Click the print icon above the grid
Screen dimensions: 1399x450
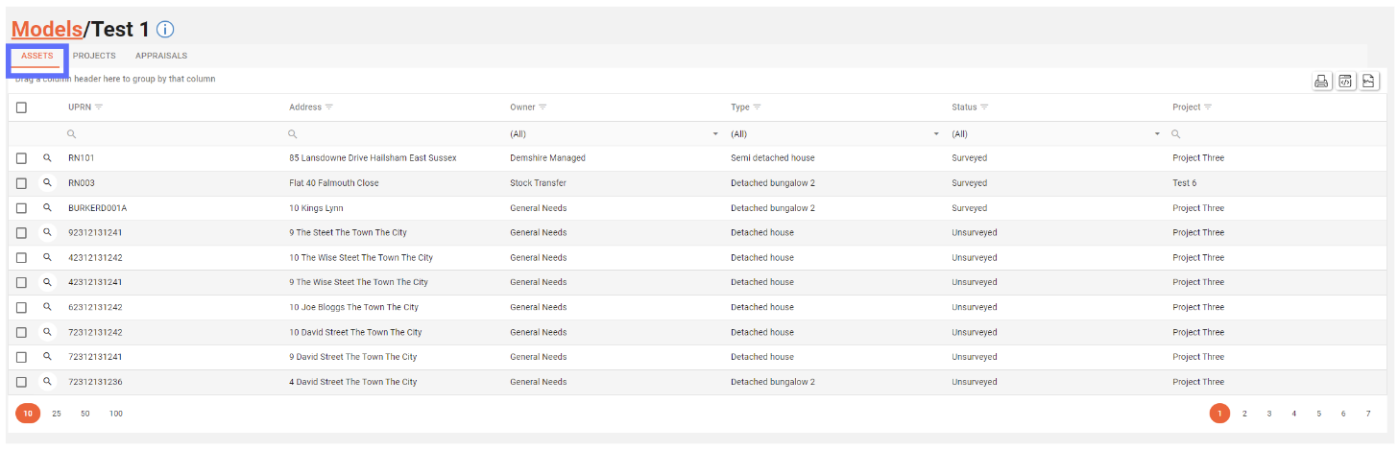[1321, 82]
